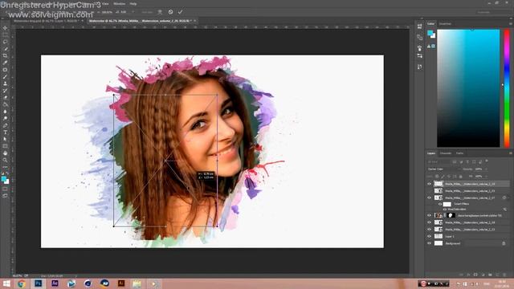Hide the Background layer

429,243
